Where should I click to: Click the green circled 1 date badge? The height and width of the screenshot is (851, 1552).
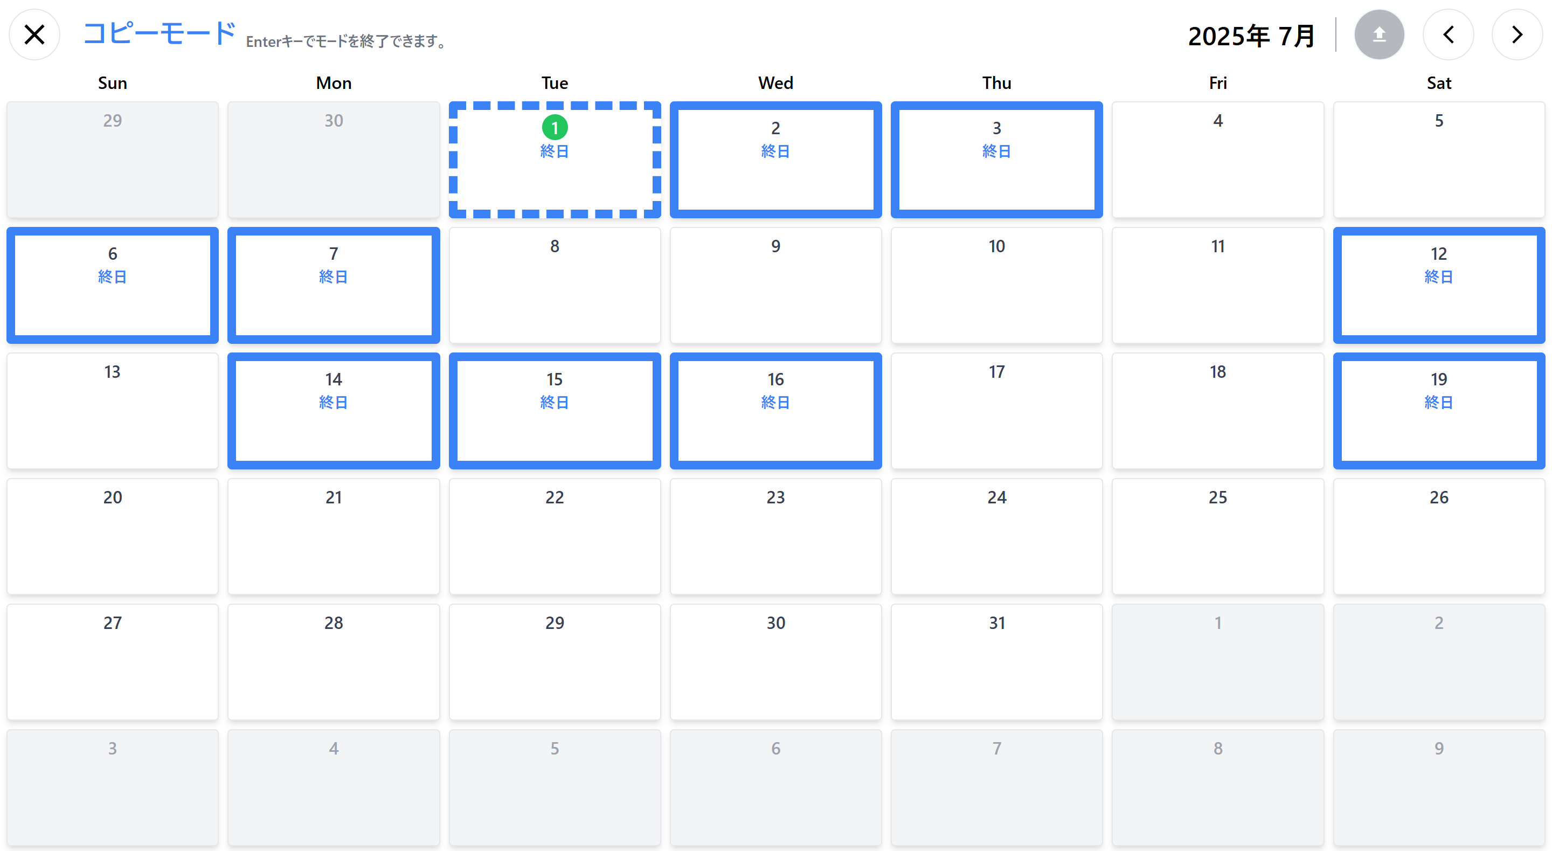tap(555, 128)
